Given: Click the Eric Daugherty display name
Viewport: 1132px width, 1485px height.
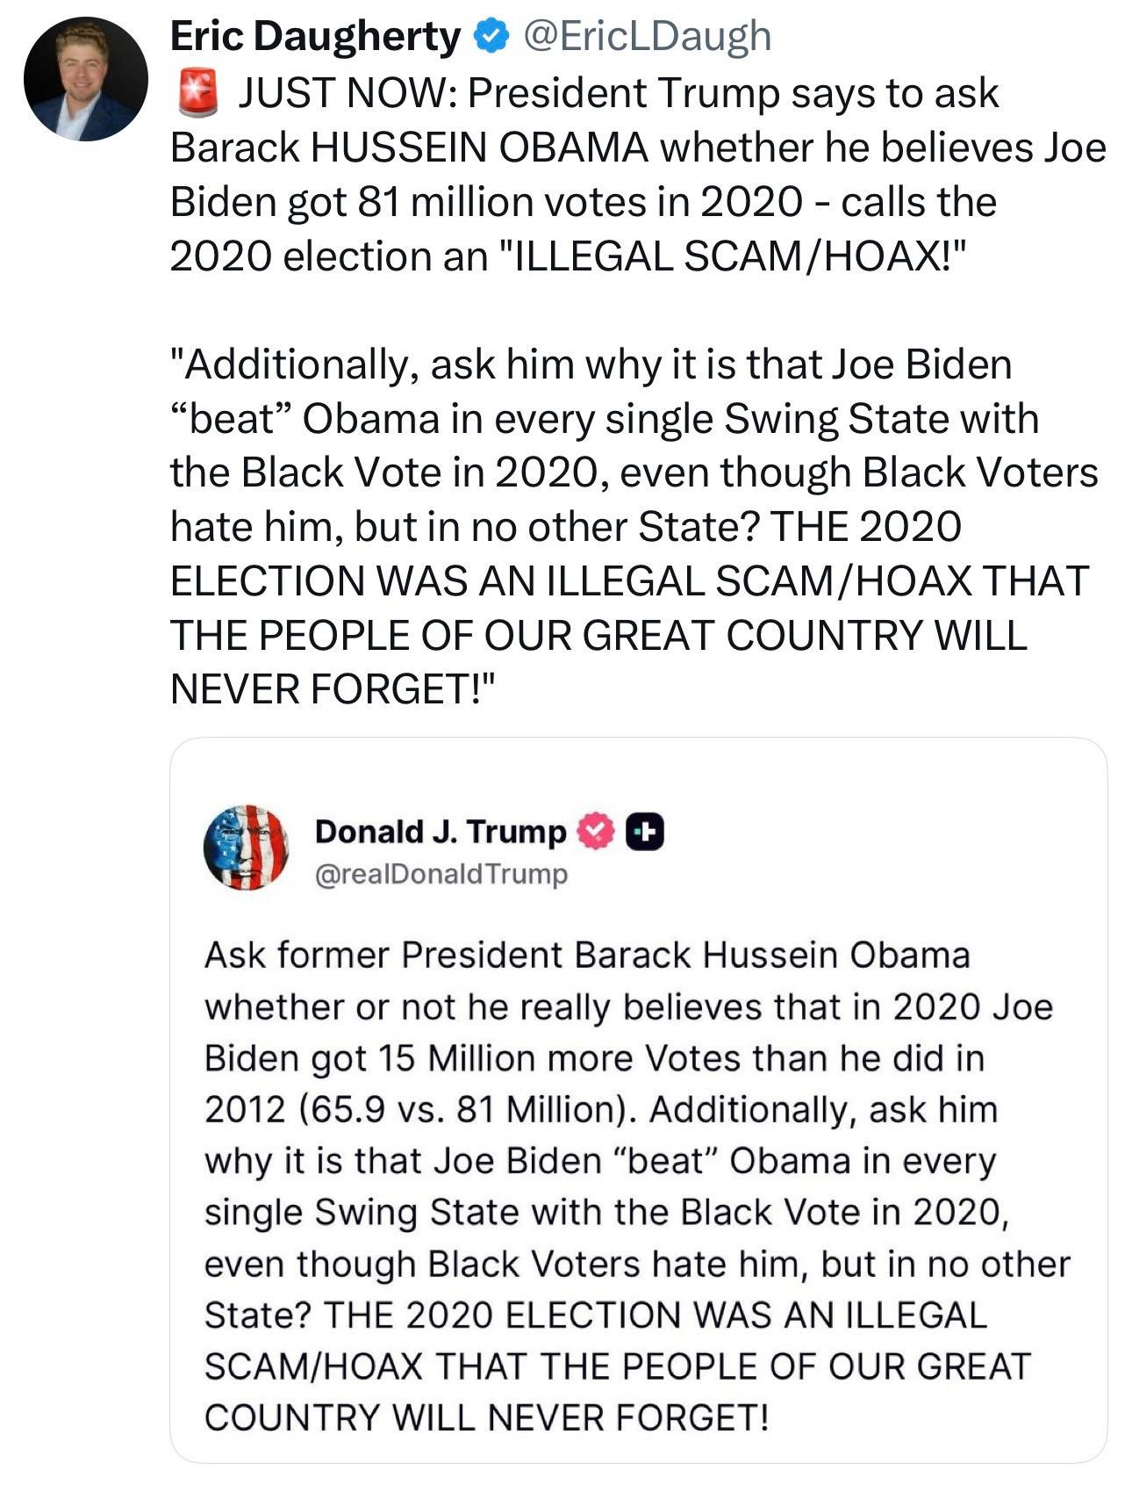Looking at the screenshot, I should point(314,37).
